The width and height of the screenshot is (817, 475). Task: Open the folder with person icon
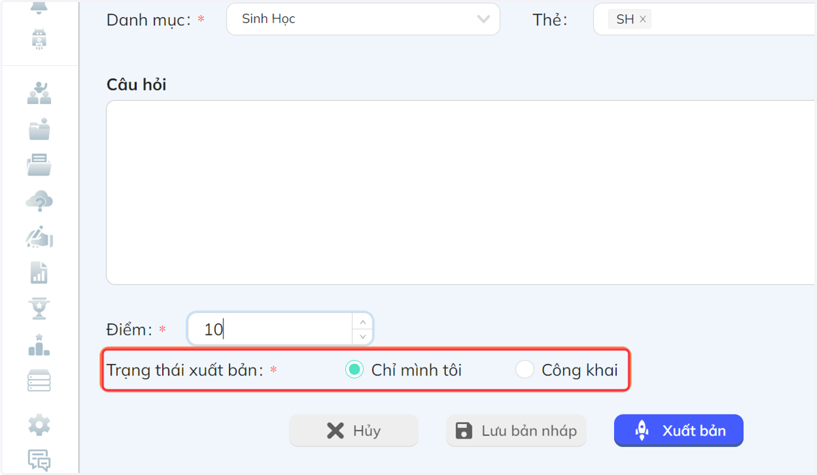[x=39, y=129]
